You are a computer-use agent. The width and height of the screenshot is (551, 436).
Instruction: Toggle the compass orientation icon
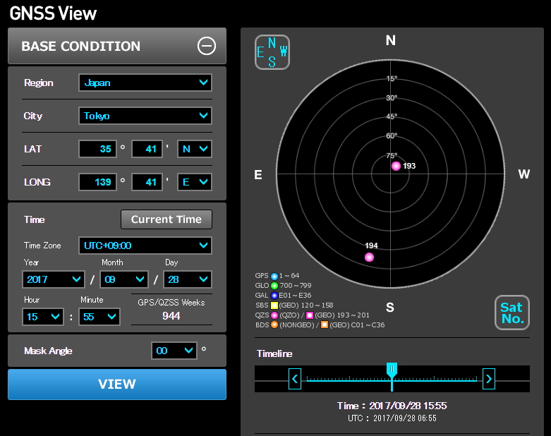(x=272, y=52)
